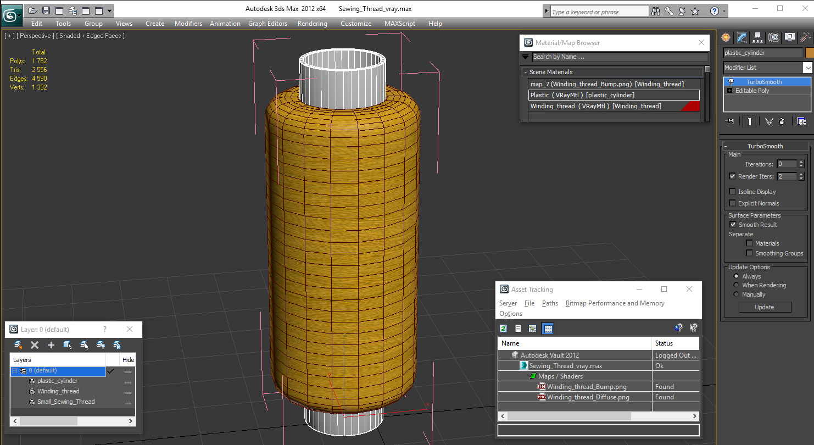
Task: Enable Isoline Display checkbox
Action: tap(732, 192)
